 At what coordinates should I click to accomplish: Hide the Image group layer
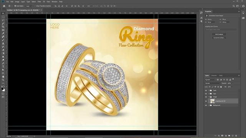(x=206, y=97)
